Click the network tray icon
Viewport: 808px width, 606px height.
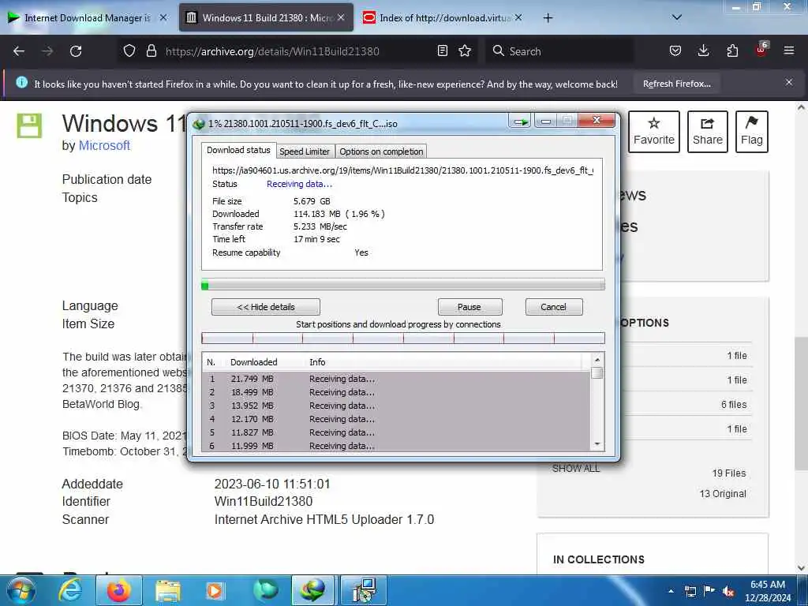click(x=690, y=591)
